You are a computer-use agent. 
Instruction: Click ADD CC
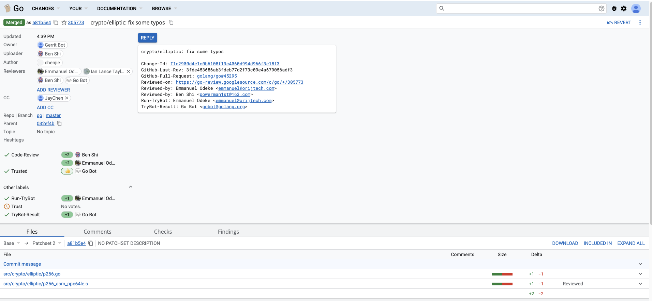pyautogui.click(x=45, y=107)
